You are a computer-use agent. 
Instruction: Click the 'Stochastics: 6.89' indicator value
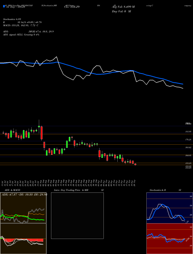tap(12, 19)
